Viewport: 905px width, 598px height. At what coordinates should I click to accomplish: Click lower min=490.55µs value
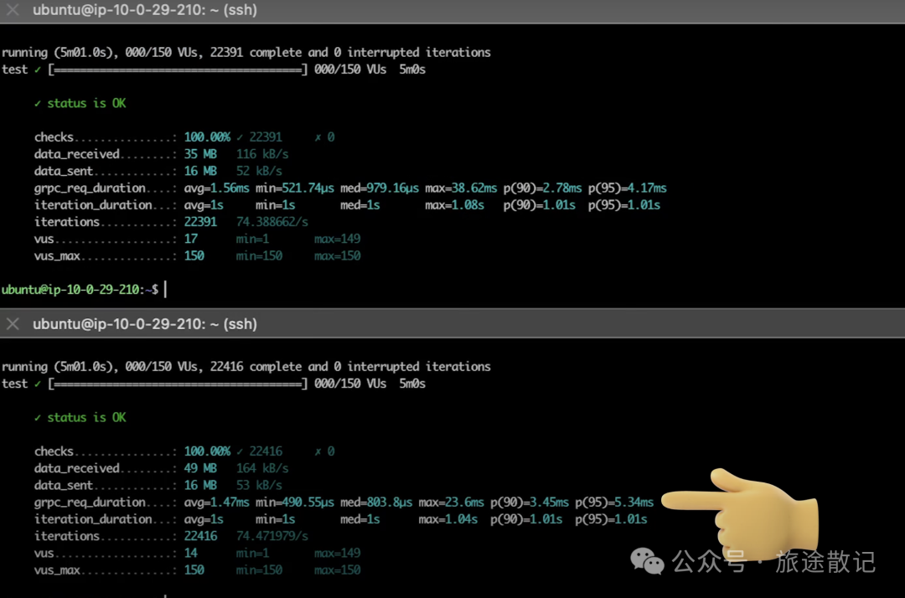(294, 503)
